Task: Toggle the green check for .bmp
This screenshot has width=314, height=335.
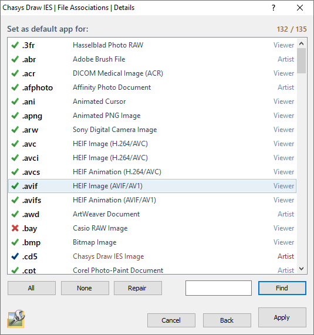Action: [x=15, y=242]
